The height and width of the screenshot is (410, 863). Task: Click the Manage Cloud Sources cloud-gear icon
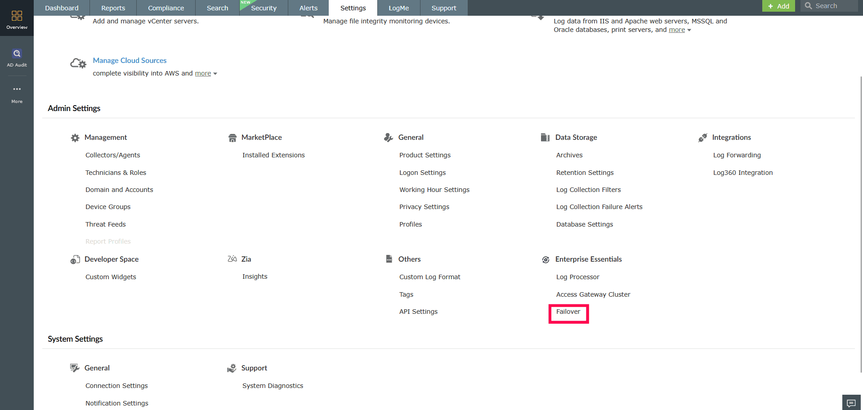coord(78,63)
